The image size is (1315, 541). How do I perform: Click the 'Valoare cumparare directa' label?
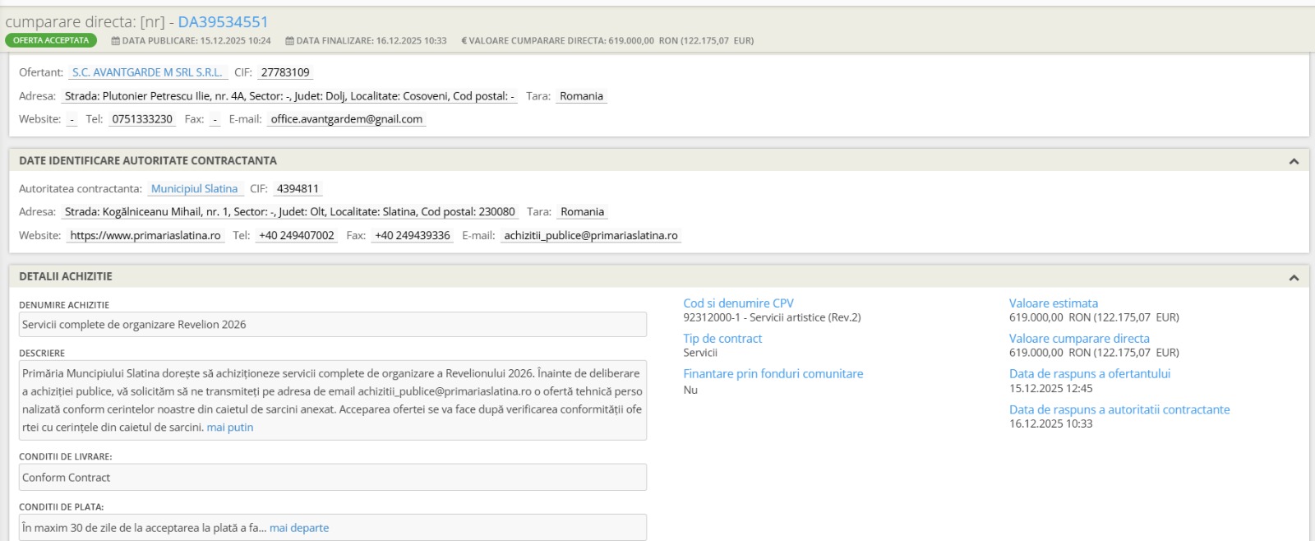point(1079,339)
